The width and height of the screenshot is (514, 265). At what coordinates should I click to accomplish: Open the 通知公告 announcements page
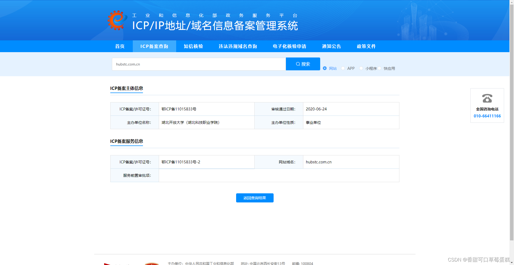click(331, 46)
